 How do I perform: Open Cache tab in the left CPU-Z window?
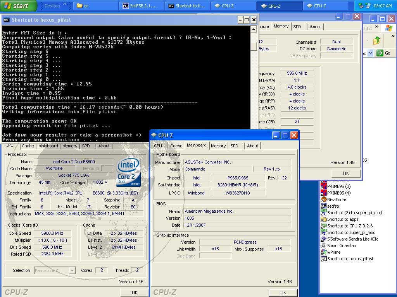(28, 146)
